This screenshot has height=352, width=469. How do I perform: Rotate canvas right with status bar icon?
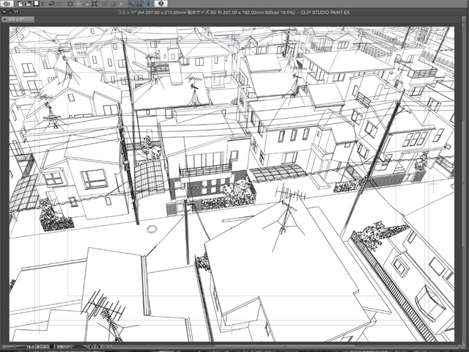click(98, 347)
